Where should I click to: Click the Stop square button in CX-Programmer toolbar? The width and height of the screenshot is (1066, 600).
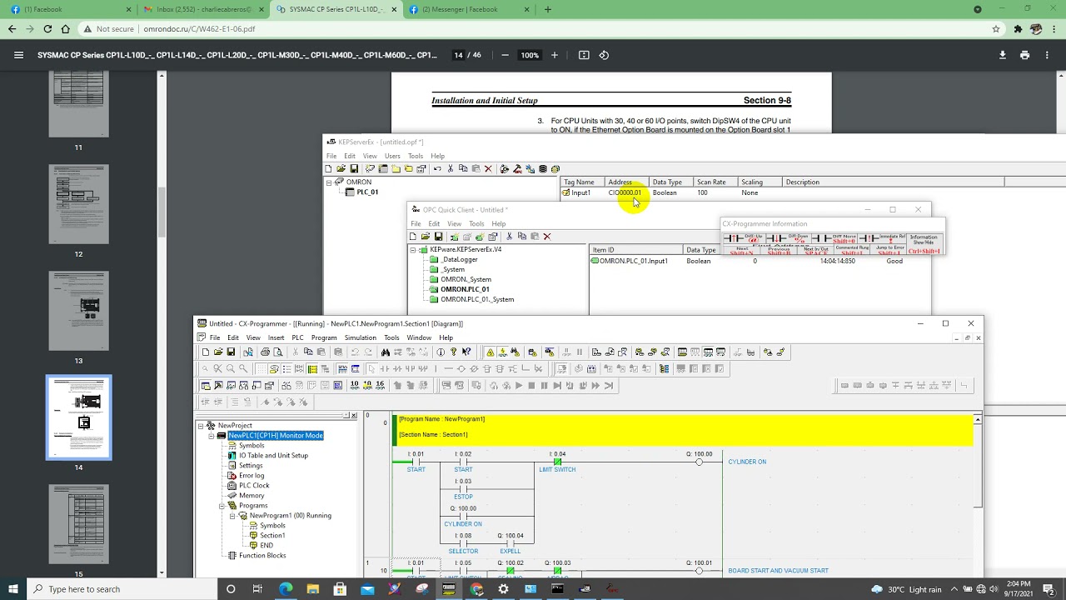pos(531,386)
